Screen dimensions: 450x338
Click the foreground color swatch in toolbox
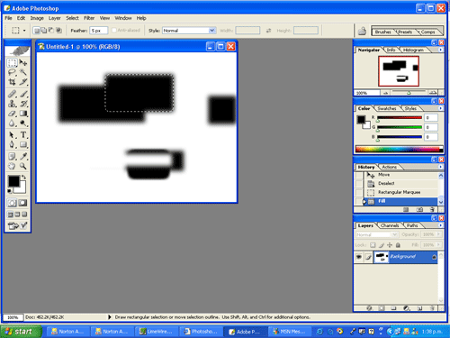[13, 181]
